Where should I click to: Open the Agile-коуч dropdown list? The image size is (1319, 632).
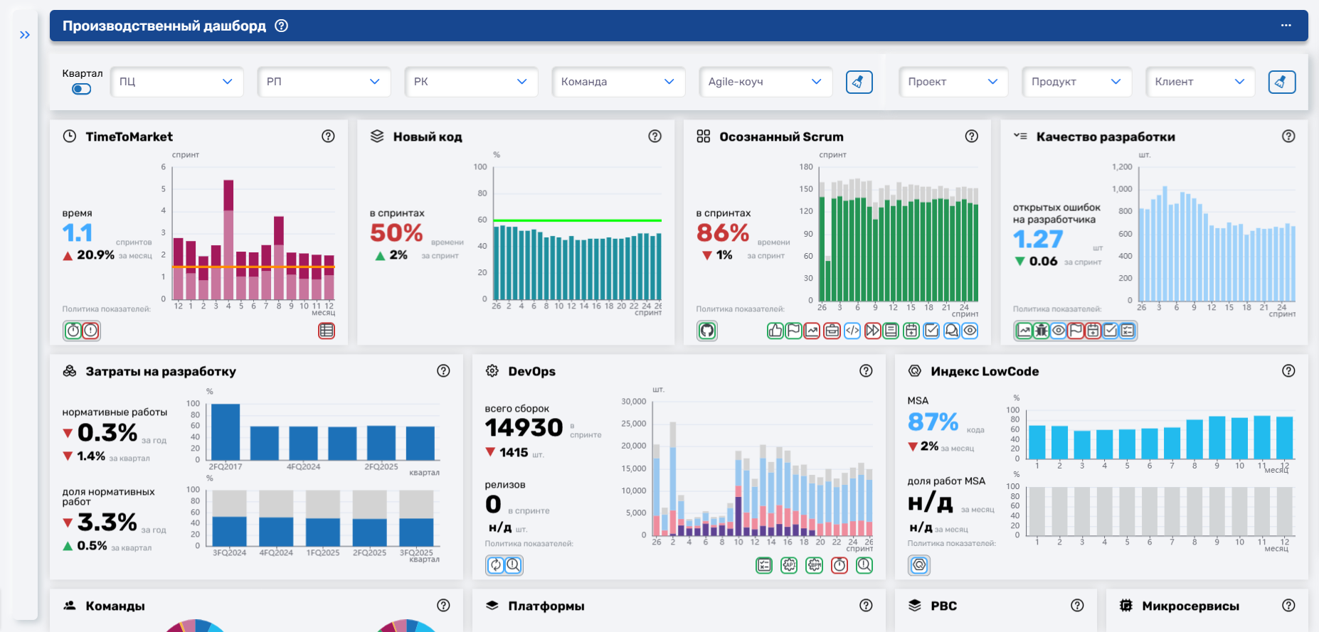(x=765, y=82)
